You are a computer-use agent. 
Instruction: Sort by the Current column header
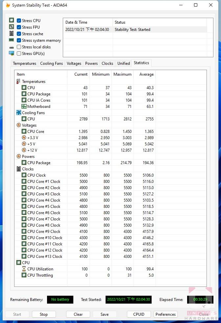click(79, 74)
